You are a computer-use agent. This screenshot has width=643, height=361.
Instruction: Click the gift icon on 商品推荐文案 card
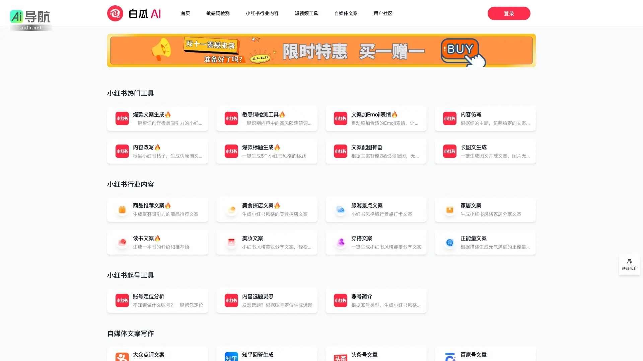(x=122, y=209)
